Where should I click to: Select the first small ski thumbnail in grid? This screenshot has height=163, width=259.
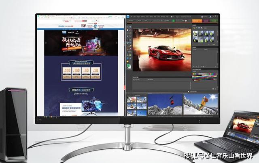click(132, 100)
